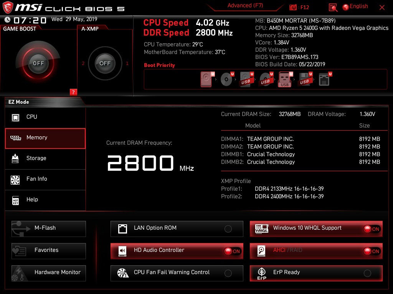Open the Help tab
Screen dimensions: 393x294
pos(45,200)
